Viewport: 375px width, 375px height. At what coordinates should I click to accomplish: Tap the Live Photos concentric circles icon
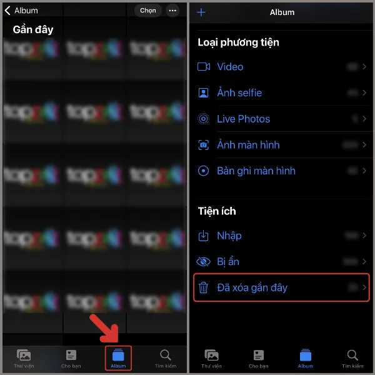coord(204,119)
